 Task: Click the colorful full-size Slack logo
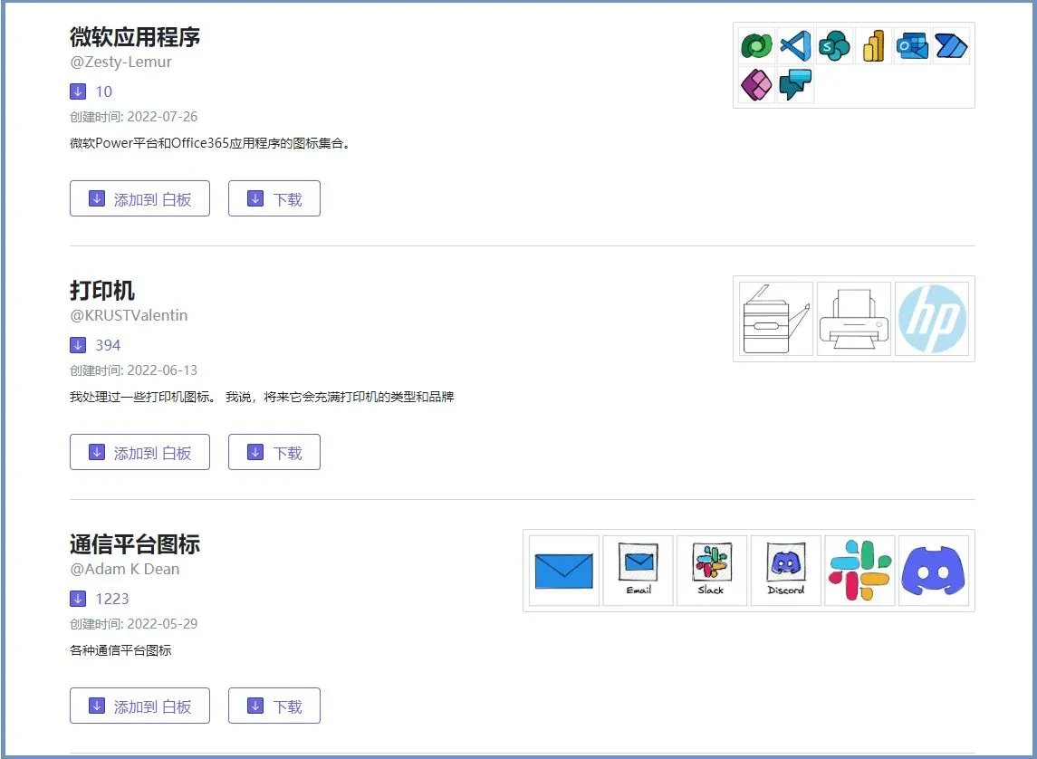point(859,569)
